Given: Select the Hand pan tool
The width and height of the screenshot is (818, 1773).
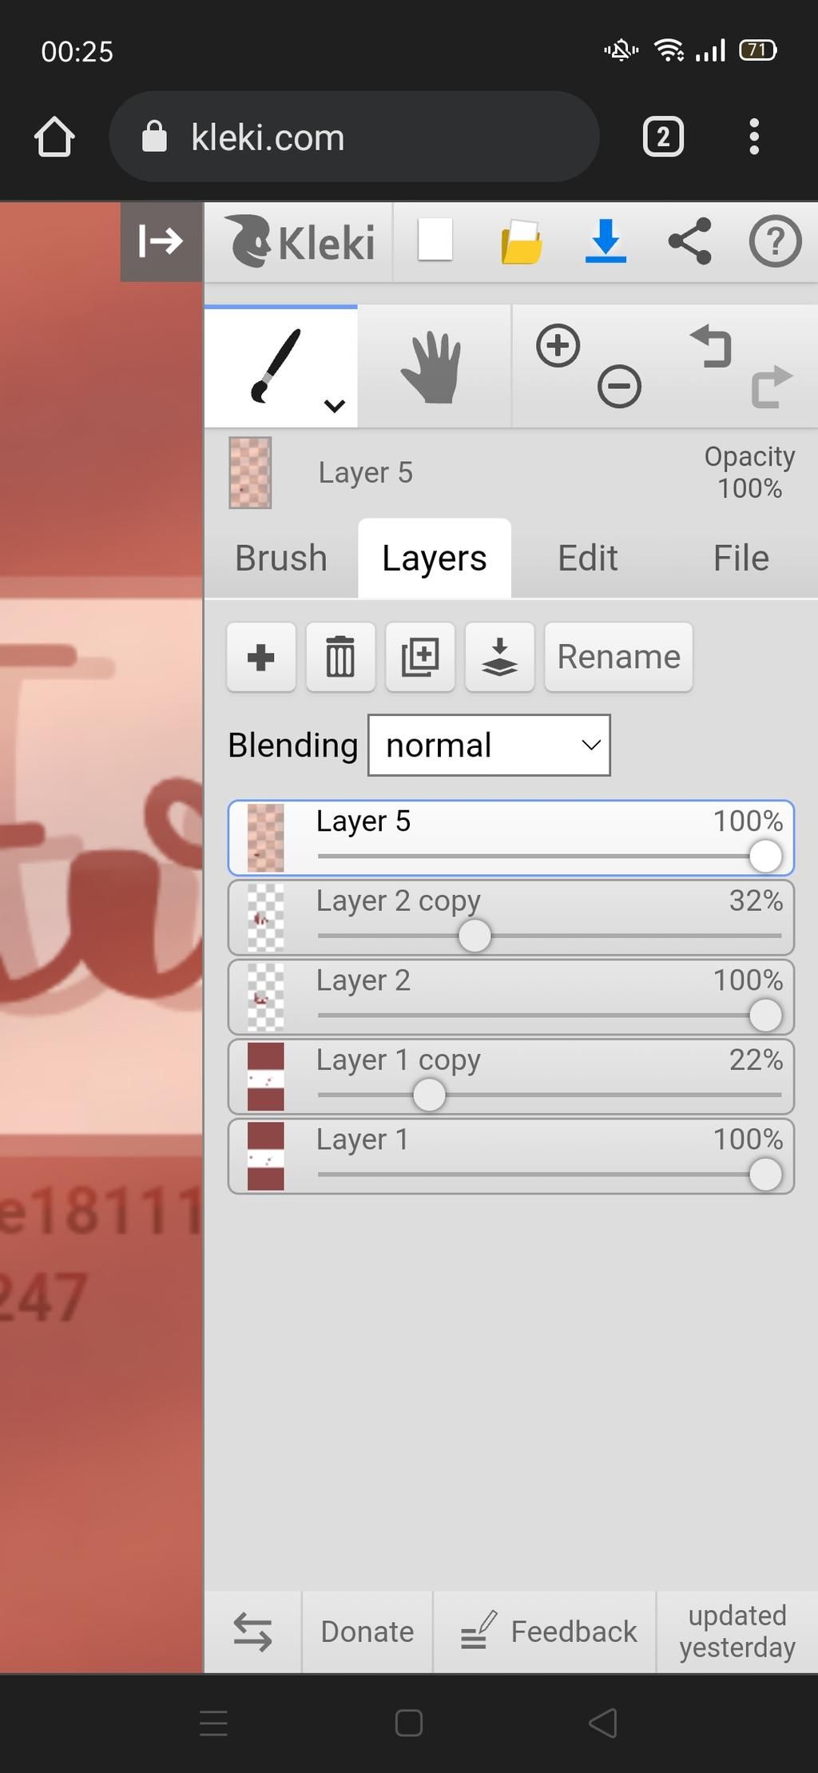Looking at the screenshot, I should point(433,367).
